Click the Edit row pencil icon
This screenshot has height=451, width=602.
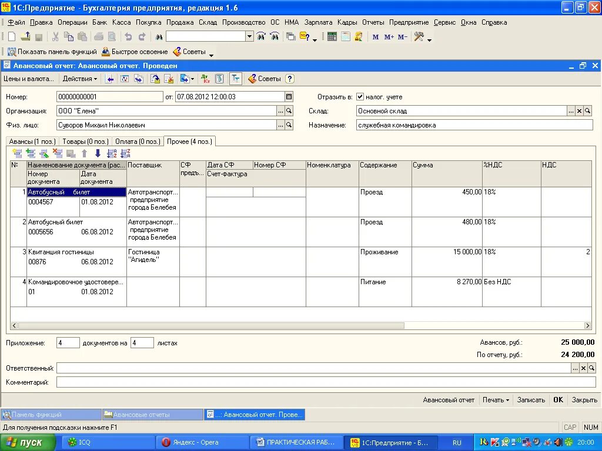tap(44, 153)
